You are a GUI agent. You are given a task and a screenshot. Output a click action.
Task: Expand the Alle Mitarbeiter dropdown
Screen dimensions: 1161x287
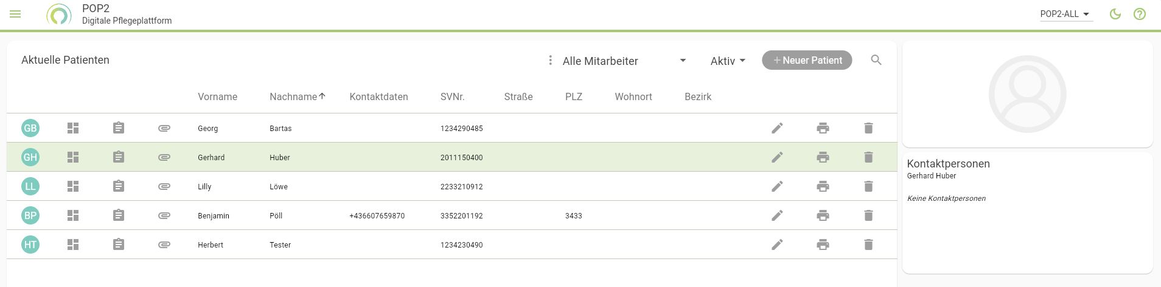tap(624, 61)
